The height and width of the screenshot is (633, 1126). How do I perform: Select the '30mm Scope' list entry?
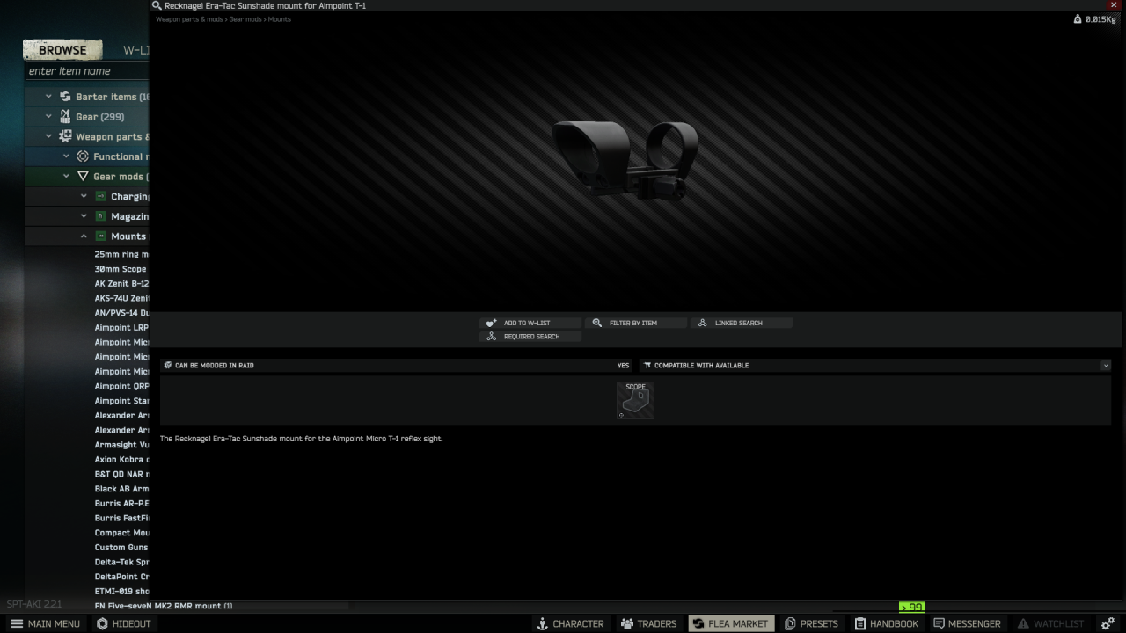pos(121,269)
